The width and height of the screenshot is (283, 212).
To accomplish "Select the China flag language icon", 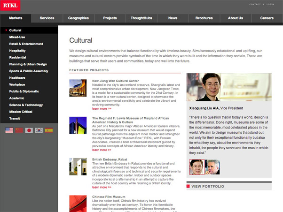I will coord(19,130).
